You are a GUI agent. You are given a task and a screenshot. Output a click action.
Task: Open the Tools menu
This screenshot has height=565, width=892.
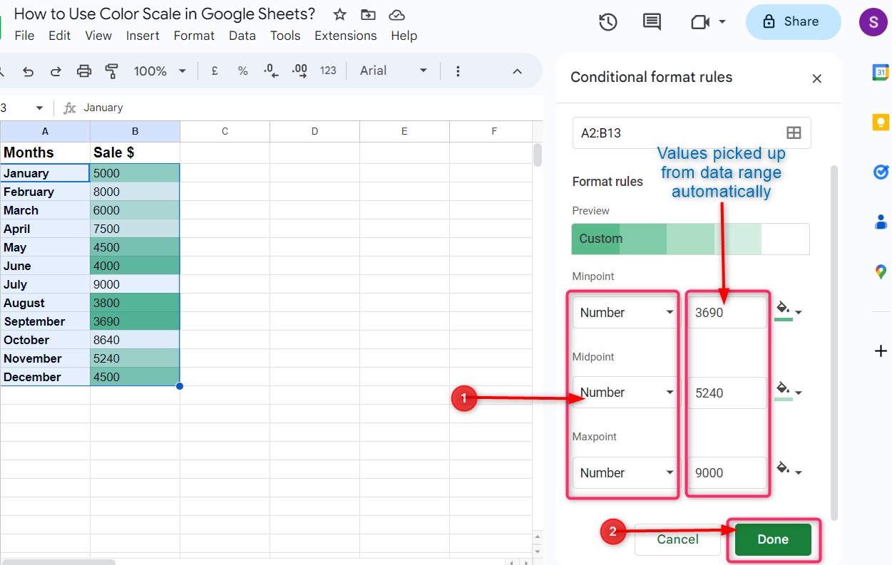(285, 36)
